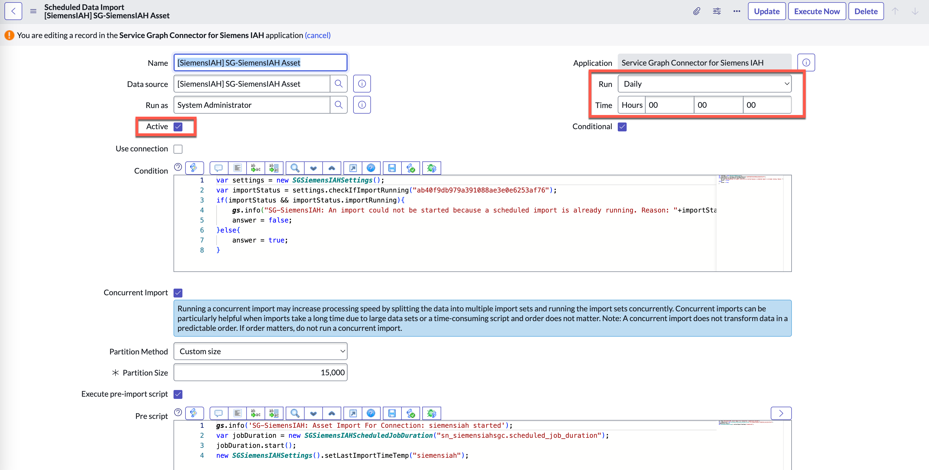Screen dimensions: 929x470
Task: Expand the Pre script side panel arrow
Action: click(781, 413)
